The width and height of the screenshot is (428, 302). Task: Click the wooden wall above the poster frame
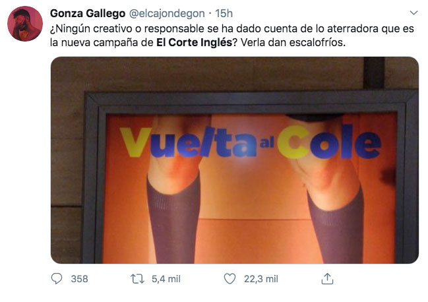click(x=208, y=74)
